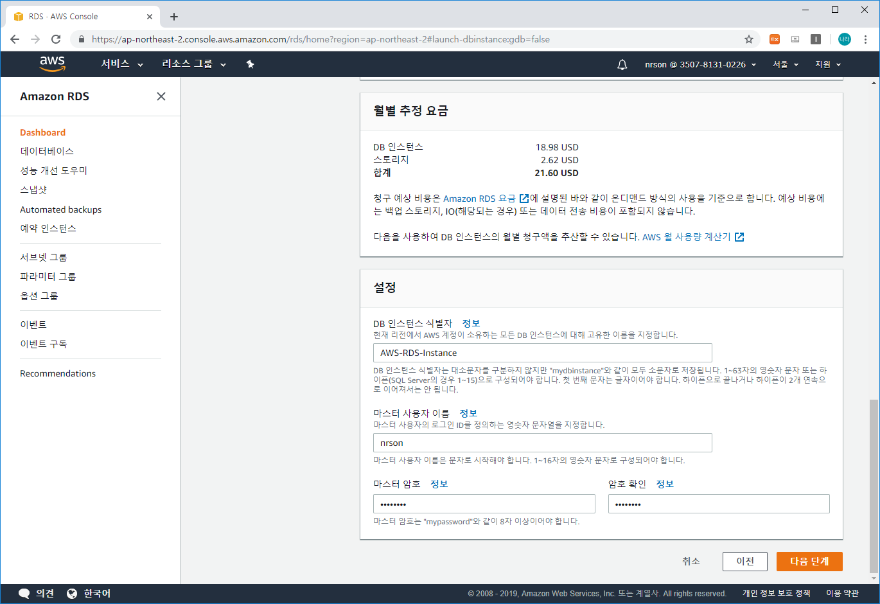Click 정보 link beside 마스터 사용자 이름
This screenshot has width=880, height=604.
click(468, 413)
